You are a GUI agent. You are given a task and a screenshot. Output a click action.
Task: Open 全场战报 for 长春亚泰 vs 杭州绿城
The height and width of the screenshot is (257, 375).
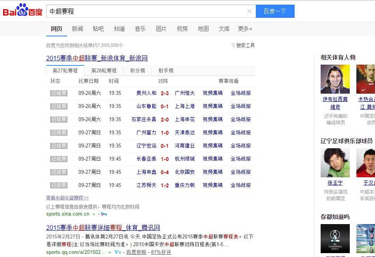click(241, 159)
